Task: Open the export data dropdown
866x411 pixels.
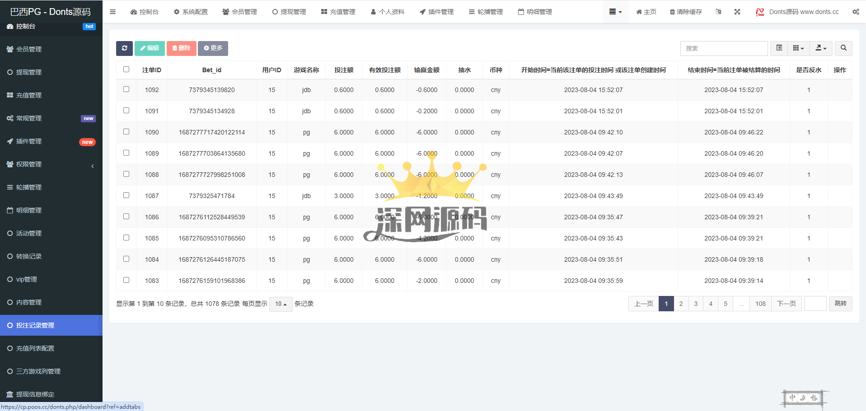Action: (x=821, y=48)
